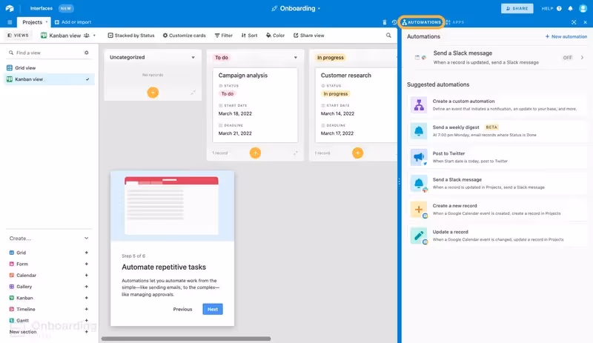The height and width of the screenshot is (343, 593).
Task: Open the Sort menu
Action: click(x=249, y=36)
